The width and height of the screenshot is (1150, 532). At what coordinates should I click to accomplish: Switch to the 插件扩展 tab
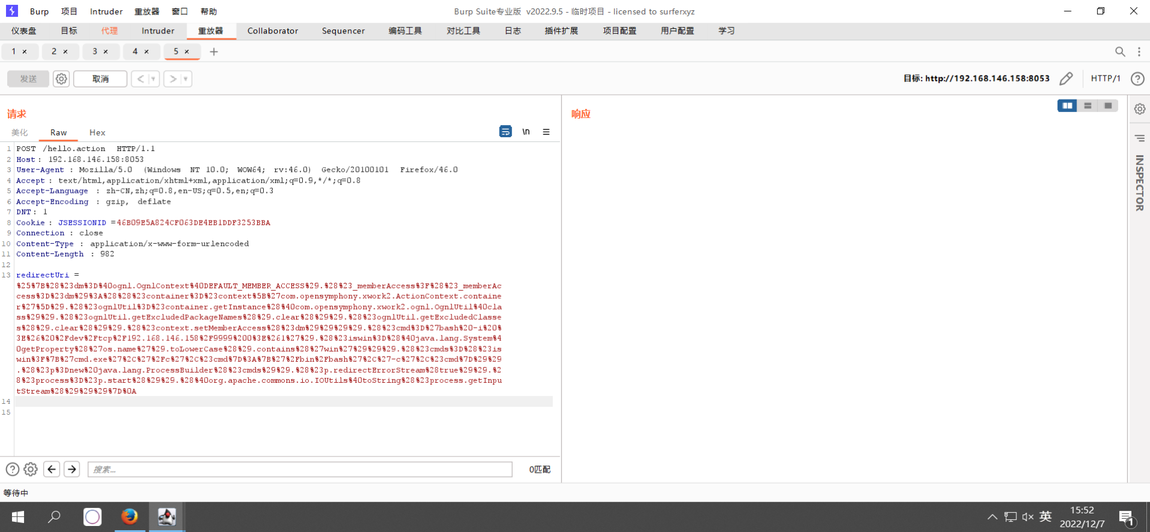[x=561, y=31]
